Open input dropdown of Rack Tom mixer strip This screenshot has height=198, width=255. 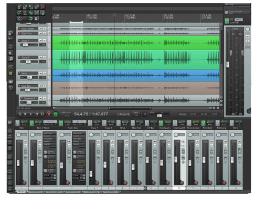[x=79, y=124]
